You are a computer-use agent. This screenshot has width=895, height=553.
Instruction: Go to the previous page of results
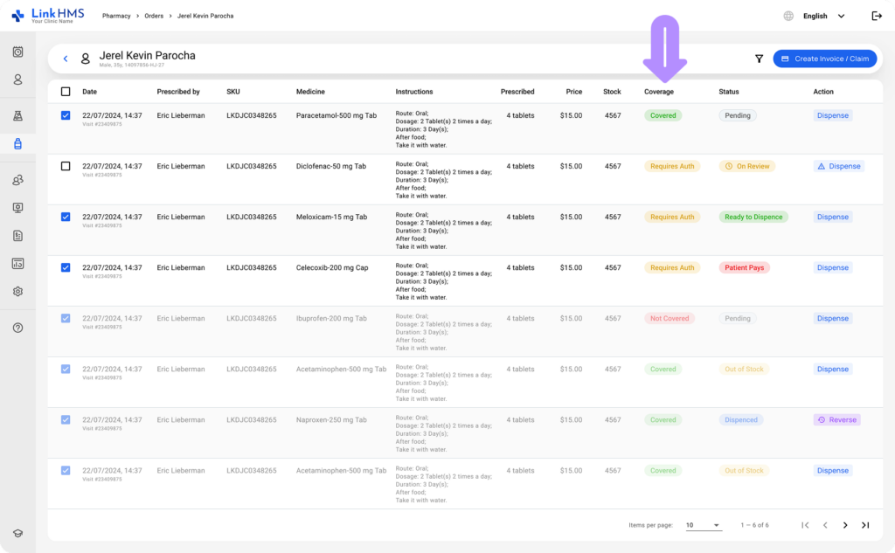click(825, 525)
